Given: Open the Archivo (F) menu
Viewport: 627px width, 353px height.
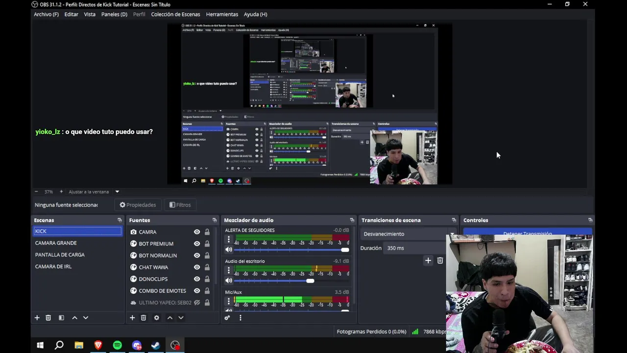Looking at the screenshot, I should point(46,14).
